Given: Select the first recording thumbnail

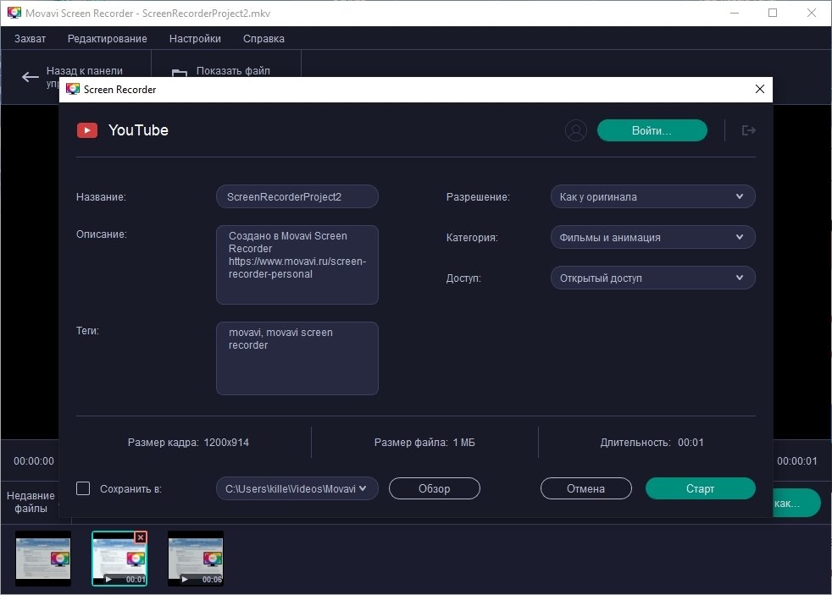Looking at the screenshot, I should (x=43, y=558).
